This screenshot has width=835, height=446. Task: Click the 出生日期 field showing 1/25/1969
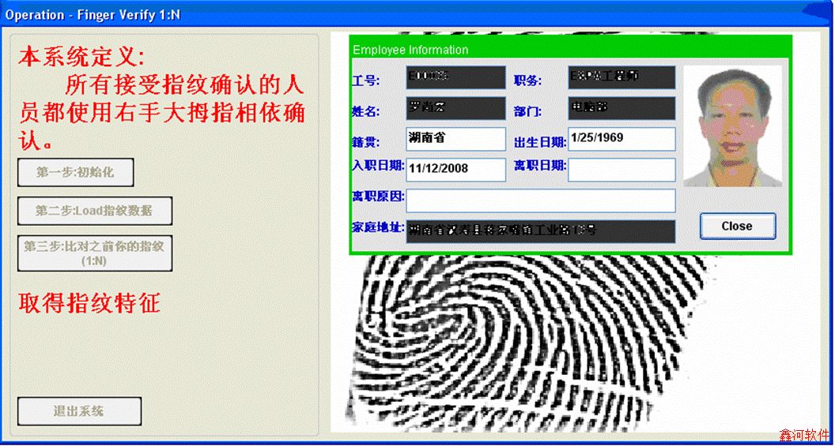[622, 139]
